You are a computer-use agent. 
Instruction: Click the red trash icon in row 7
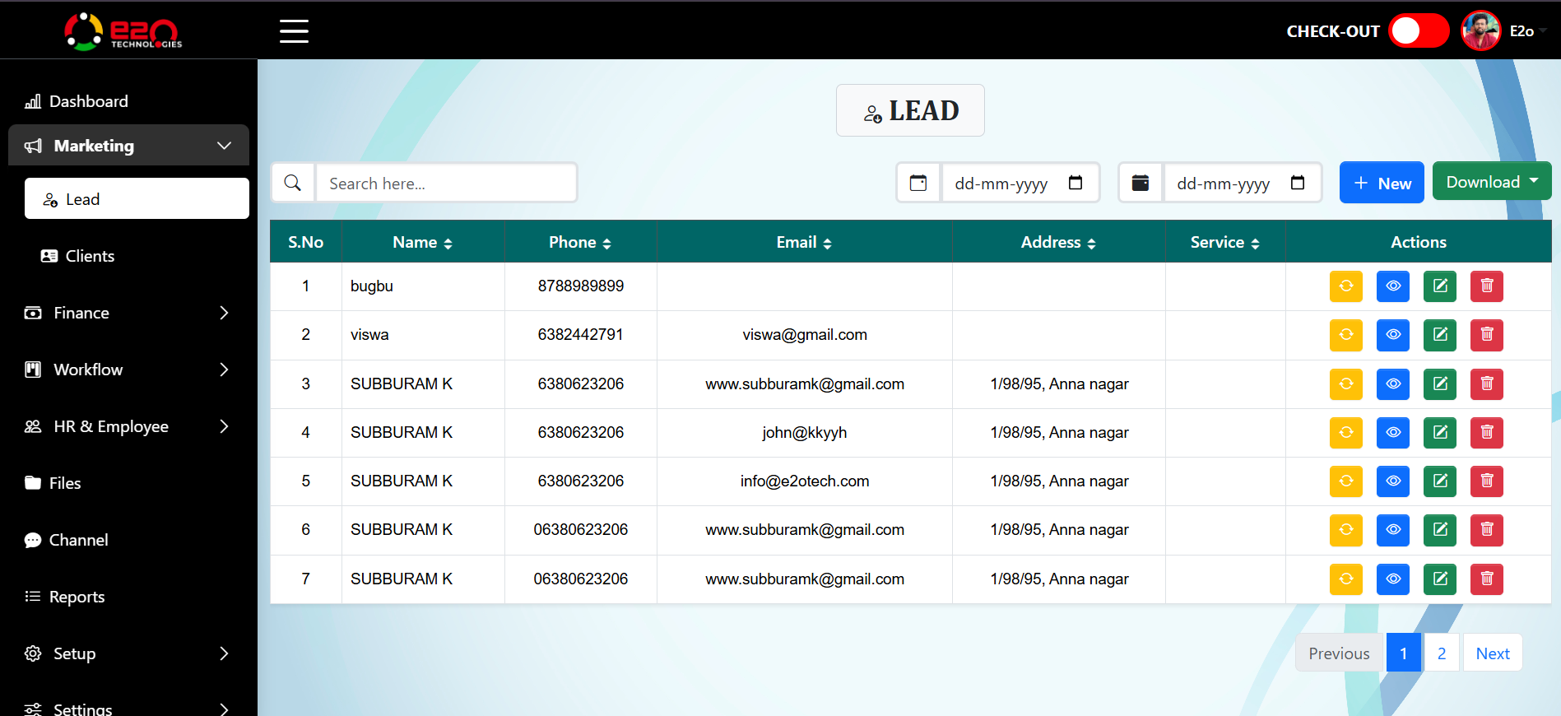tap(1486, 579)
